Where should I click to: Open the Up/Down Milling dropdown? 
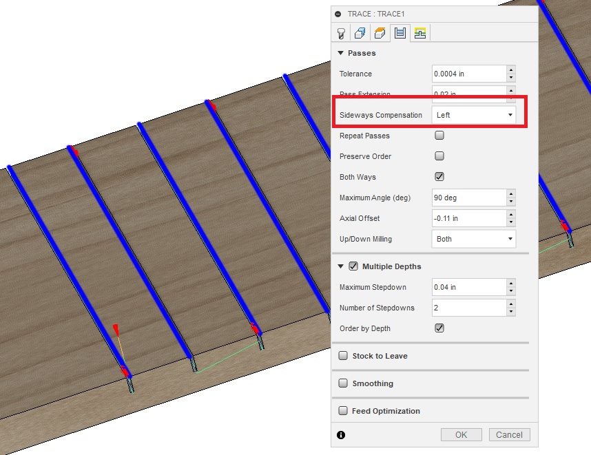pos(473,239)
